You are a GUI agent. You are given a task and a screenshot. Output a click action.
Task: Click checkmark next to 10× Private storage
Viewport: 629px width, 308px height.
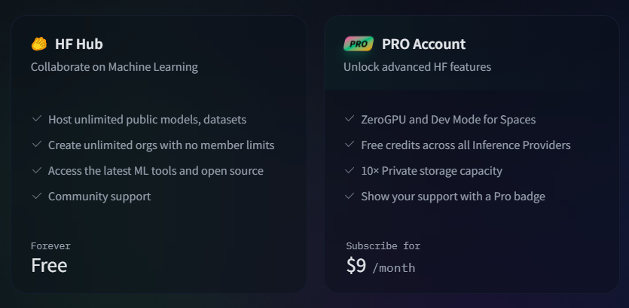pos(350,170)
